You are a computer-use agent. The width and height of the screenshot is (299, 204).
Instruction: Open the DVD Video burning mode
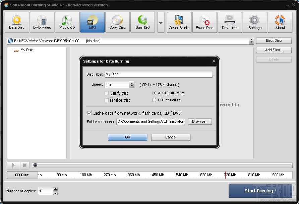tap(42, 22)
